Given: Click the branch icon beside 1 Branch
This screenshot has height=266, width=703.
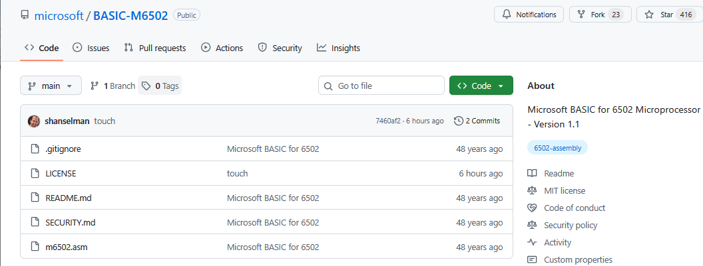Looking at the screenshot, I should (x=95, y=86).
